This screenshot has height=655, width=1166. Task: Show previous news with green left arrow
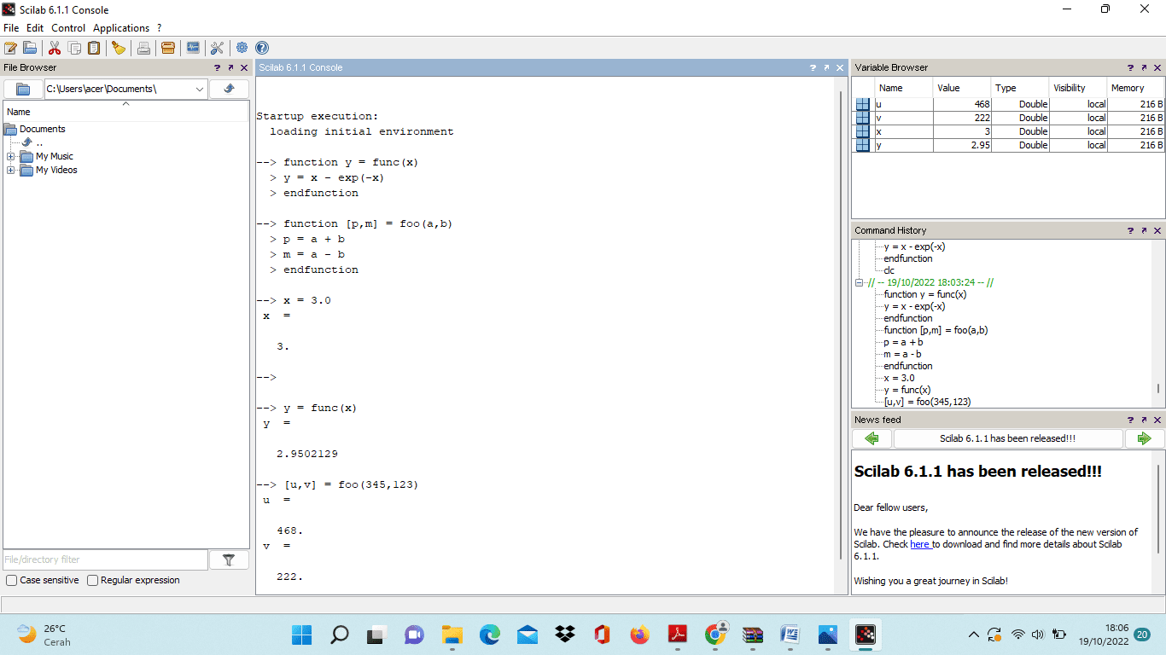[x=872, y=438]
